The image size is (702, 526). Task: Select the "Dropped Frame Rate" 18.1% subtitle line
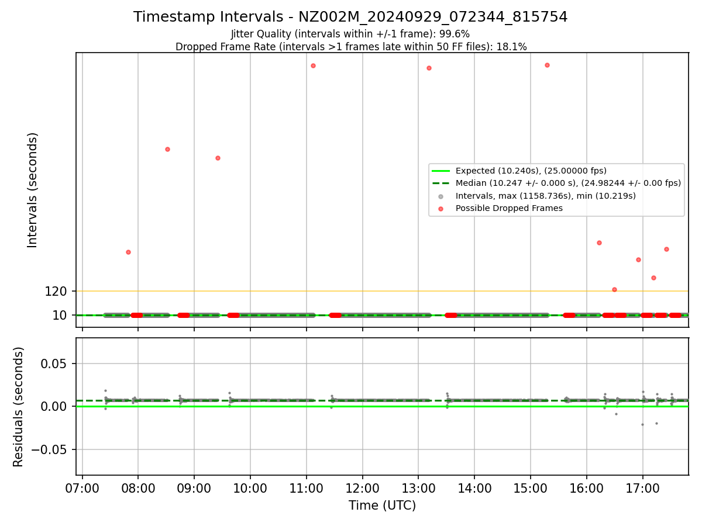pyautogui.click(x=351, y=47)
